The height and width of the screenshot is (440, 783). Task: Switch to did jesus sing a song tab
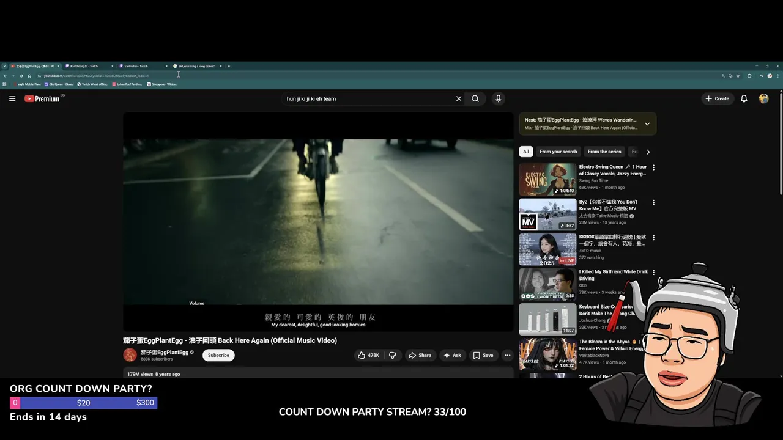coord(196,66)
